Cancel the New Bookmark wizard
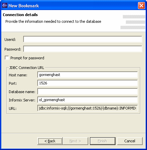 point(130,141)
